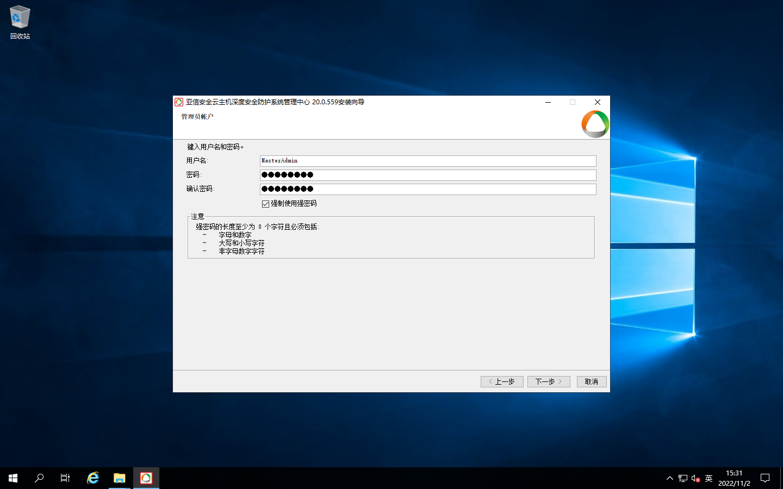
Task: Uncheck the 强制使用强密码 checkbox
Action: [x=266, y=204]
